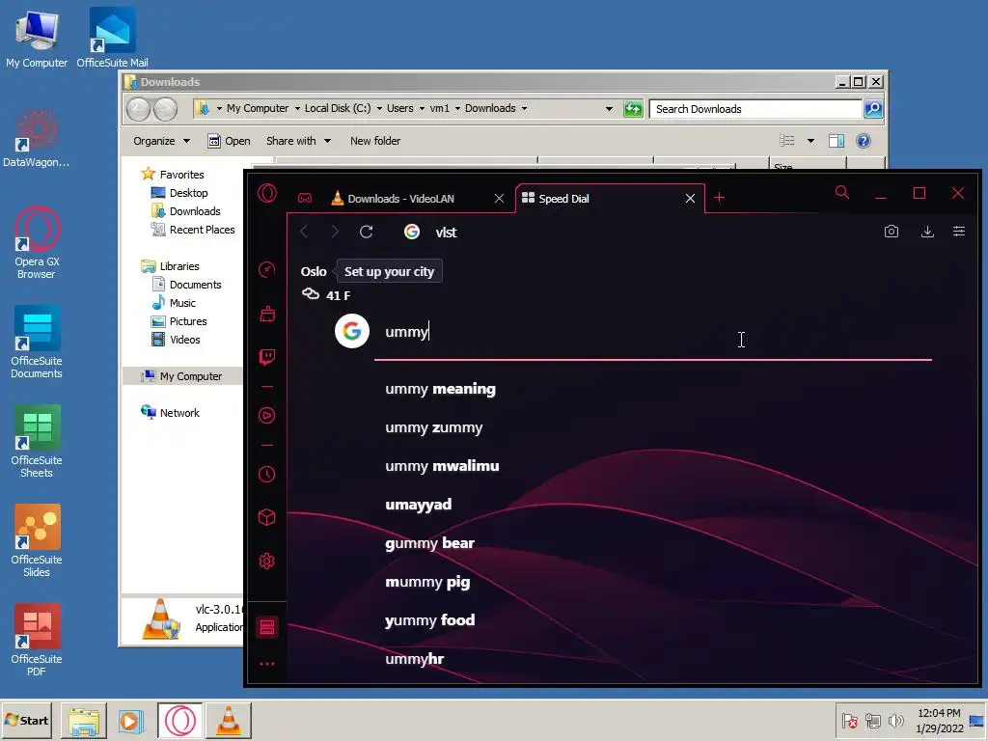Image resolution: width=988 pixels, height=741 pixels.
Task: Click the Explorer search magnifier button
Action: [x=872, y=109]
